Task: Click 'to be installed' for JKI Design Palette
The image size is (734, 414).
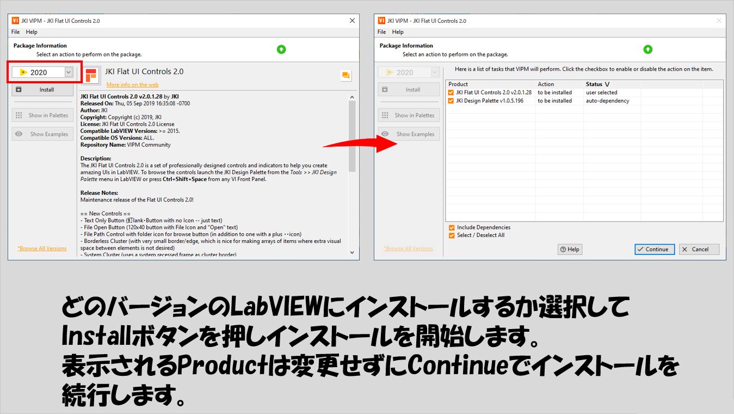Action: (x=554, y=101)
